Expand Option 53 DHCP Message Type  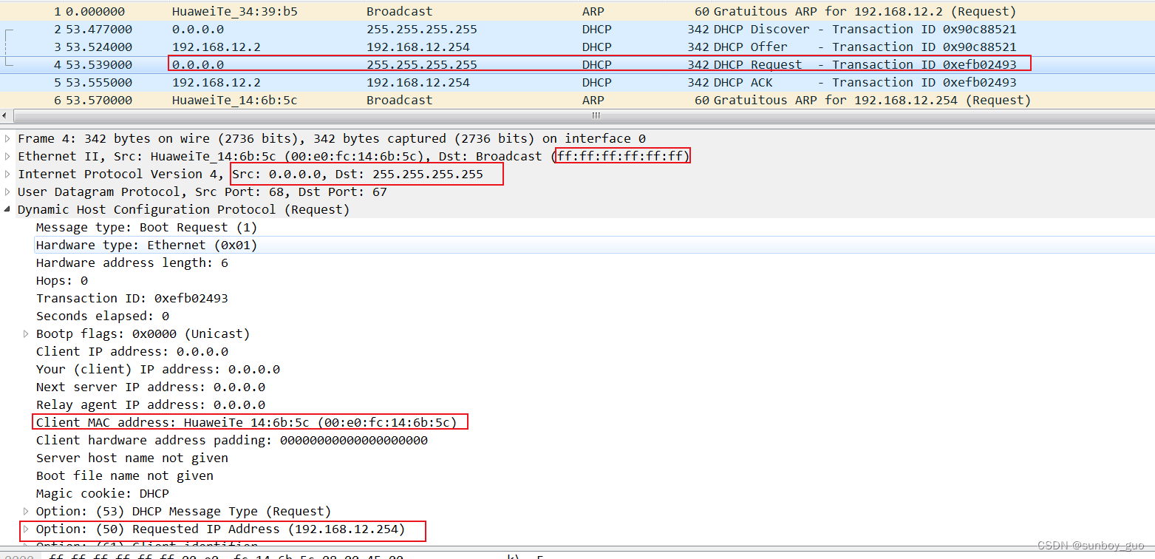[26, 511]
